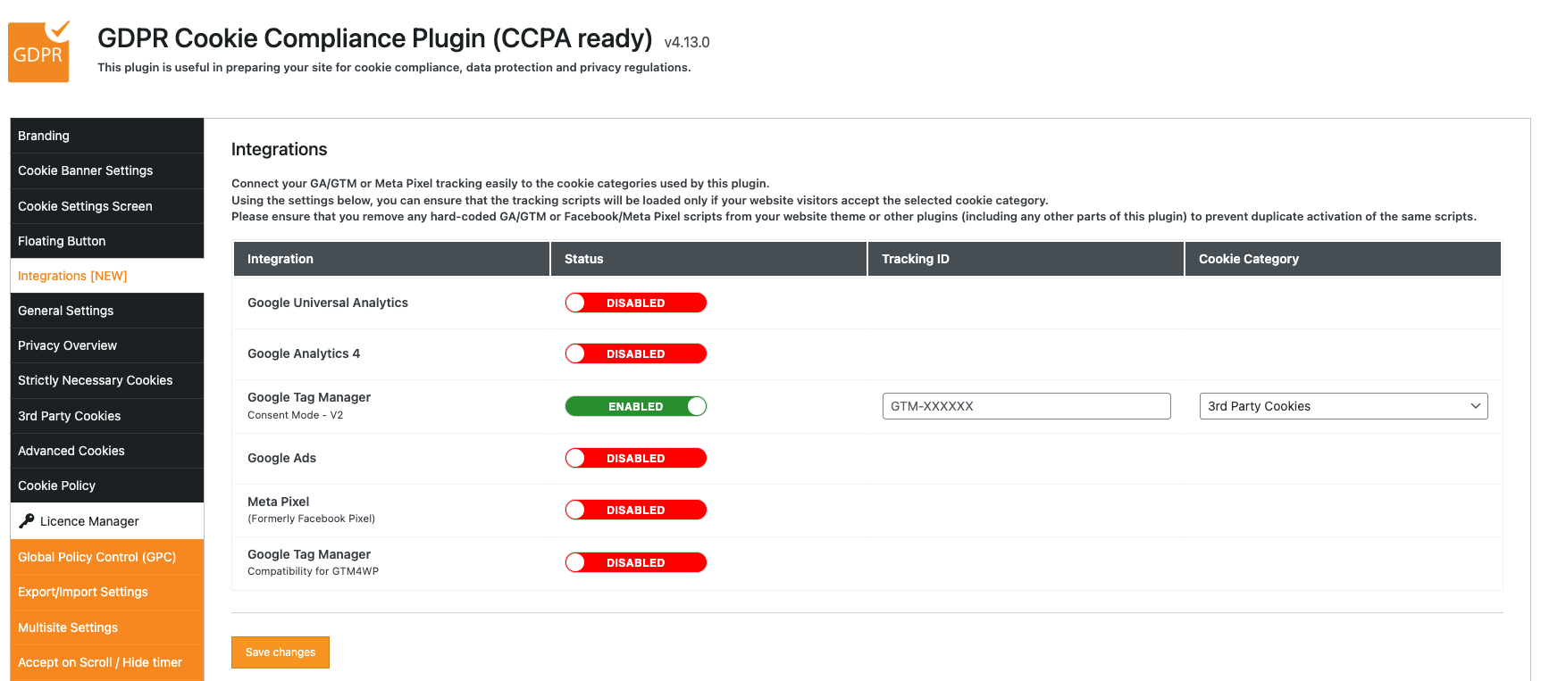Go to Export/Import Settings
The height and width of the screenshot is (681, 1541).
point(107,592)
